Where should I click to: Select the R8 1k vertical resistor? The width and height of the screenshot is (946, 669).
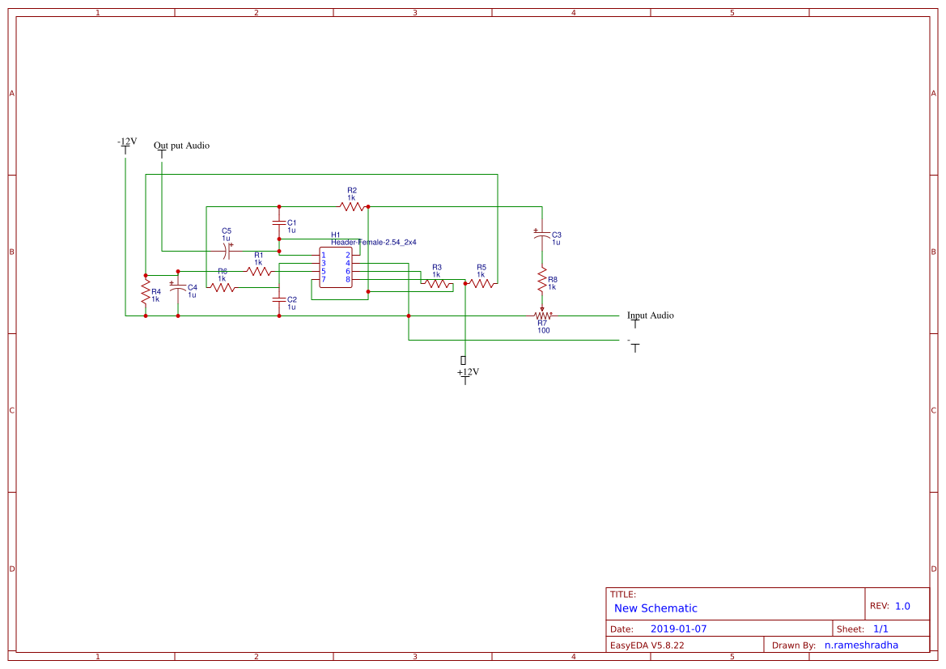coord(542,281)
